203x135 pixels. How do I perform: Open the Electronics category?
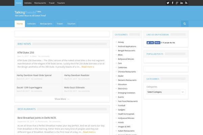click(x=122, y=89)
